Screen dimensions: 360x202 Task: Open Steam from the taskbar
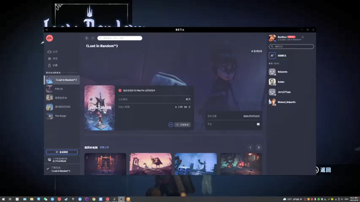(x=66, y=199)
